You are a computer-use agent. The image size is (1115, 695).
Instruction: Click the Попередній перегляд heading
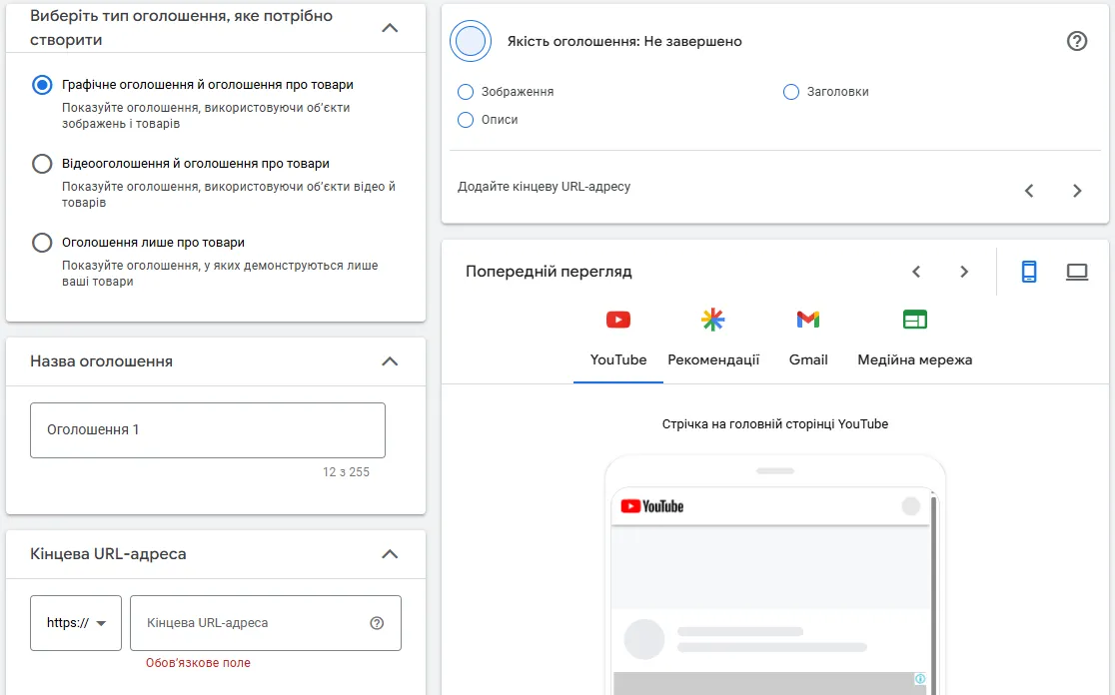(549, 272)
